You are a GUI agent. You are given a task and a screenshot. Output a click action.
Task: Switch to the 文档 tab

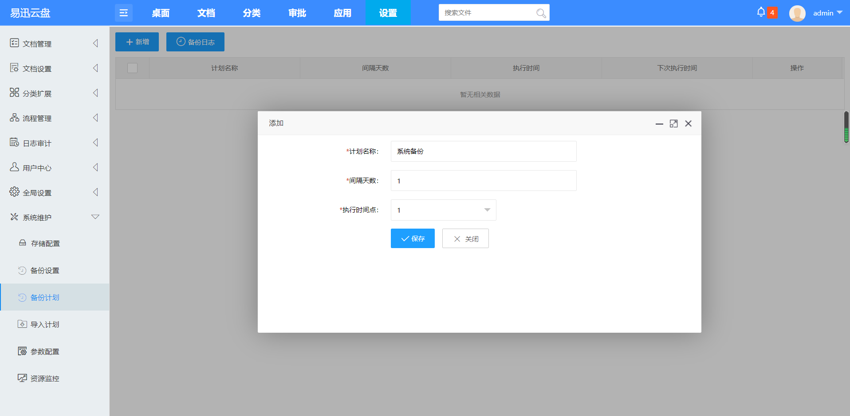point(206,13)
